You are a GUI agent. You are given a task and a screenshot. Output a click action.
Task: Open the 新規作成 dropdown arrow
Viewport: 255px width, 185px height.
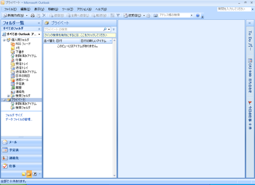(x=27, y=15)
